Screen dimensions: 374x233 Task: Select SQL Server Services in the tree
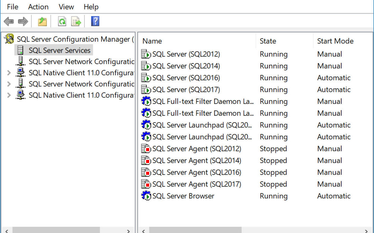pos(59,50)
